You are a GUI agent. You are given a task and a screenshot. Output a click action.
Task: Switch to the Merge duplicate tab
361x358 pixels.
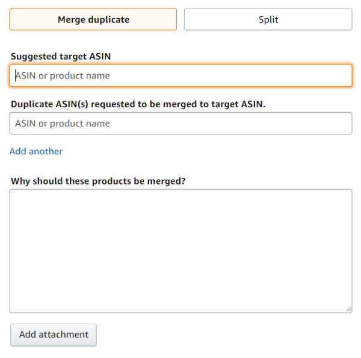tap(93, 19)
